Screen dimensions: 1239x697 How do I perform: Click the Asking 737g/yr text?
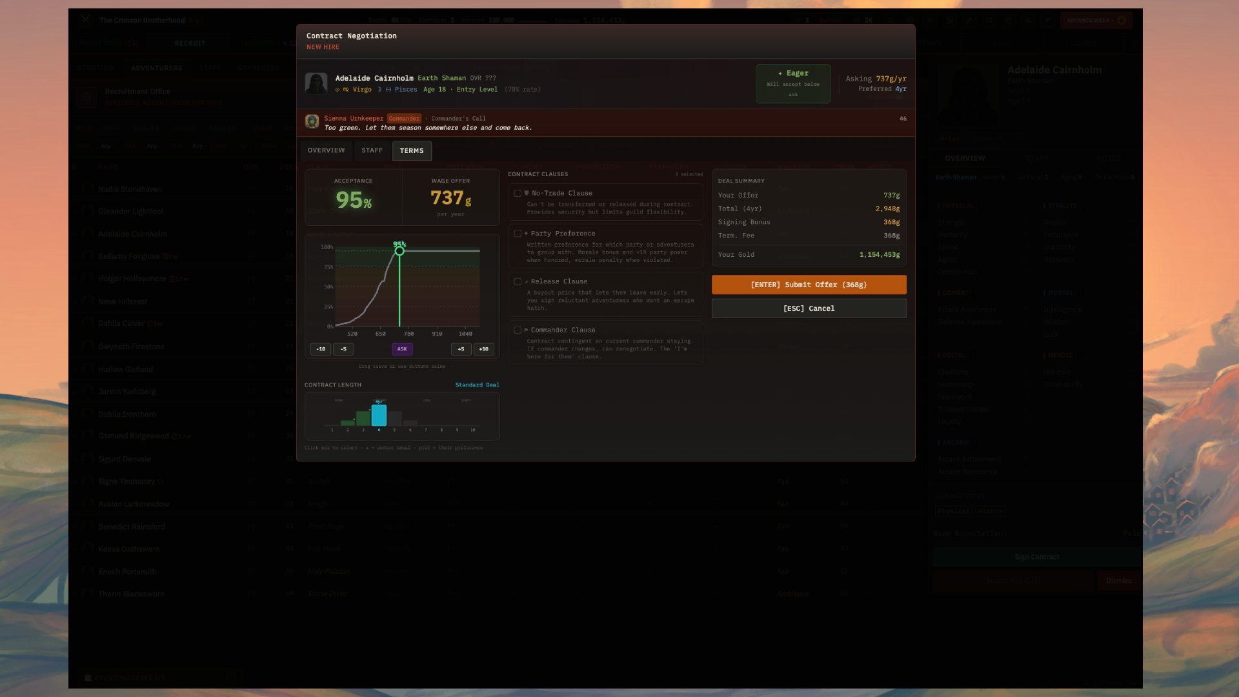(876, 79)
